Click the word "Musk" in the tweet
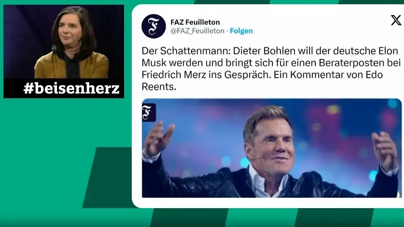Screen dimensions: 404x227 click(154, 63)
